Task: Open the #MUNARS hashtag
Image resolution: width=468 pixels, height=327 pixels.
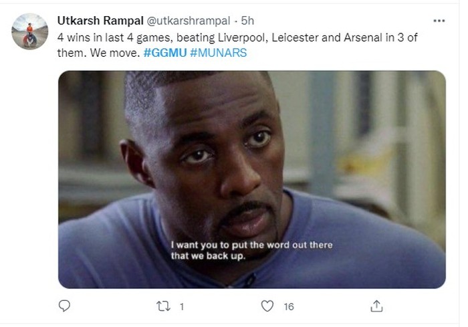Action: tap(219, 52)
